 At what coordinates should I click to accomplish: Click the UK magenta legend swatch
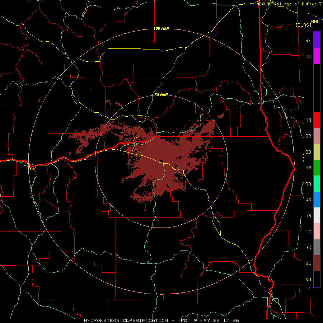317,56
